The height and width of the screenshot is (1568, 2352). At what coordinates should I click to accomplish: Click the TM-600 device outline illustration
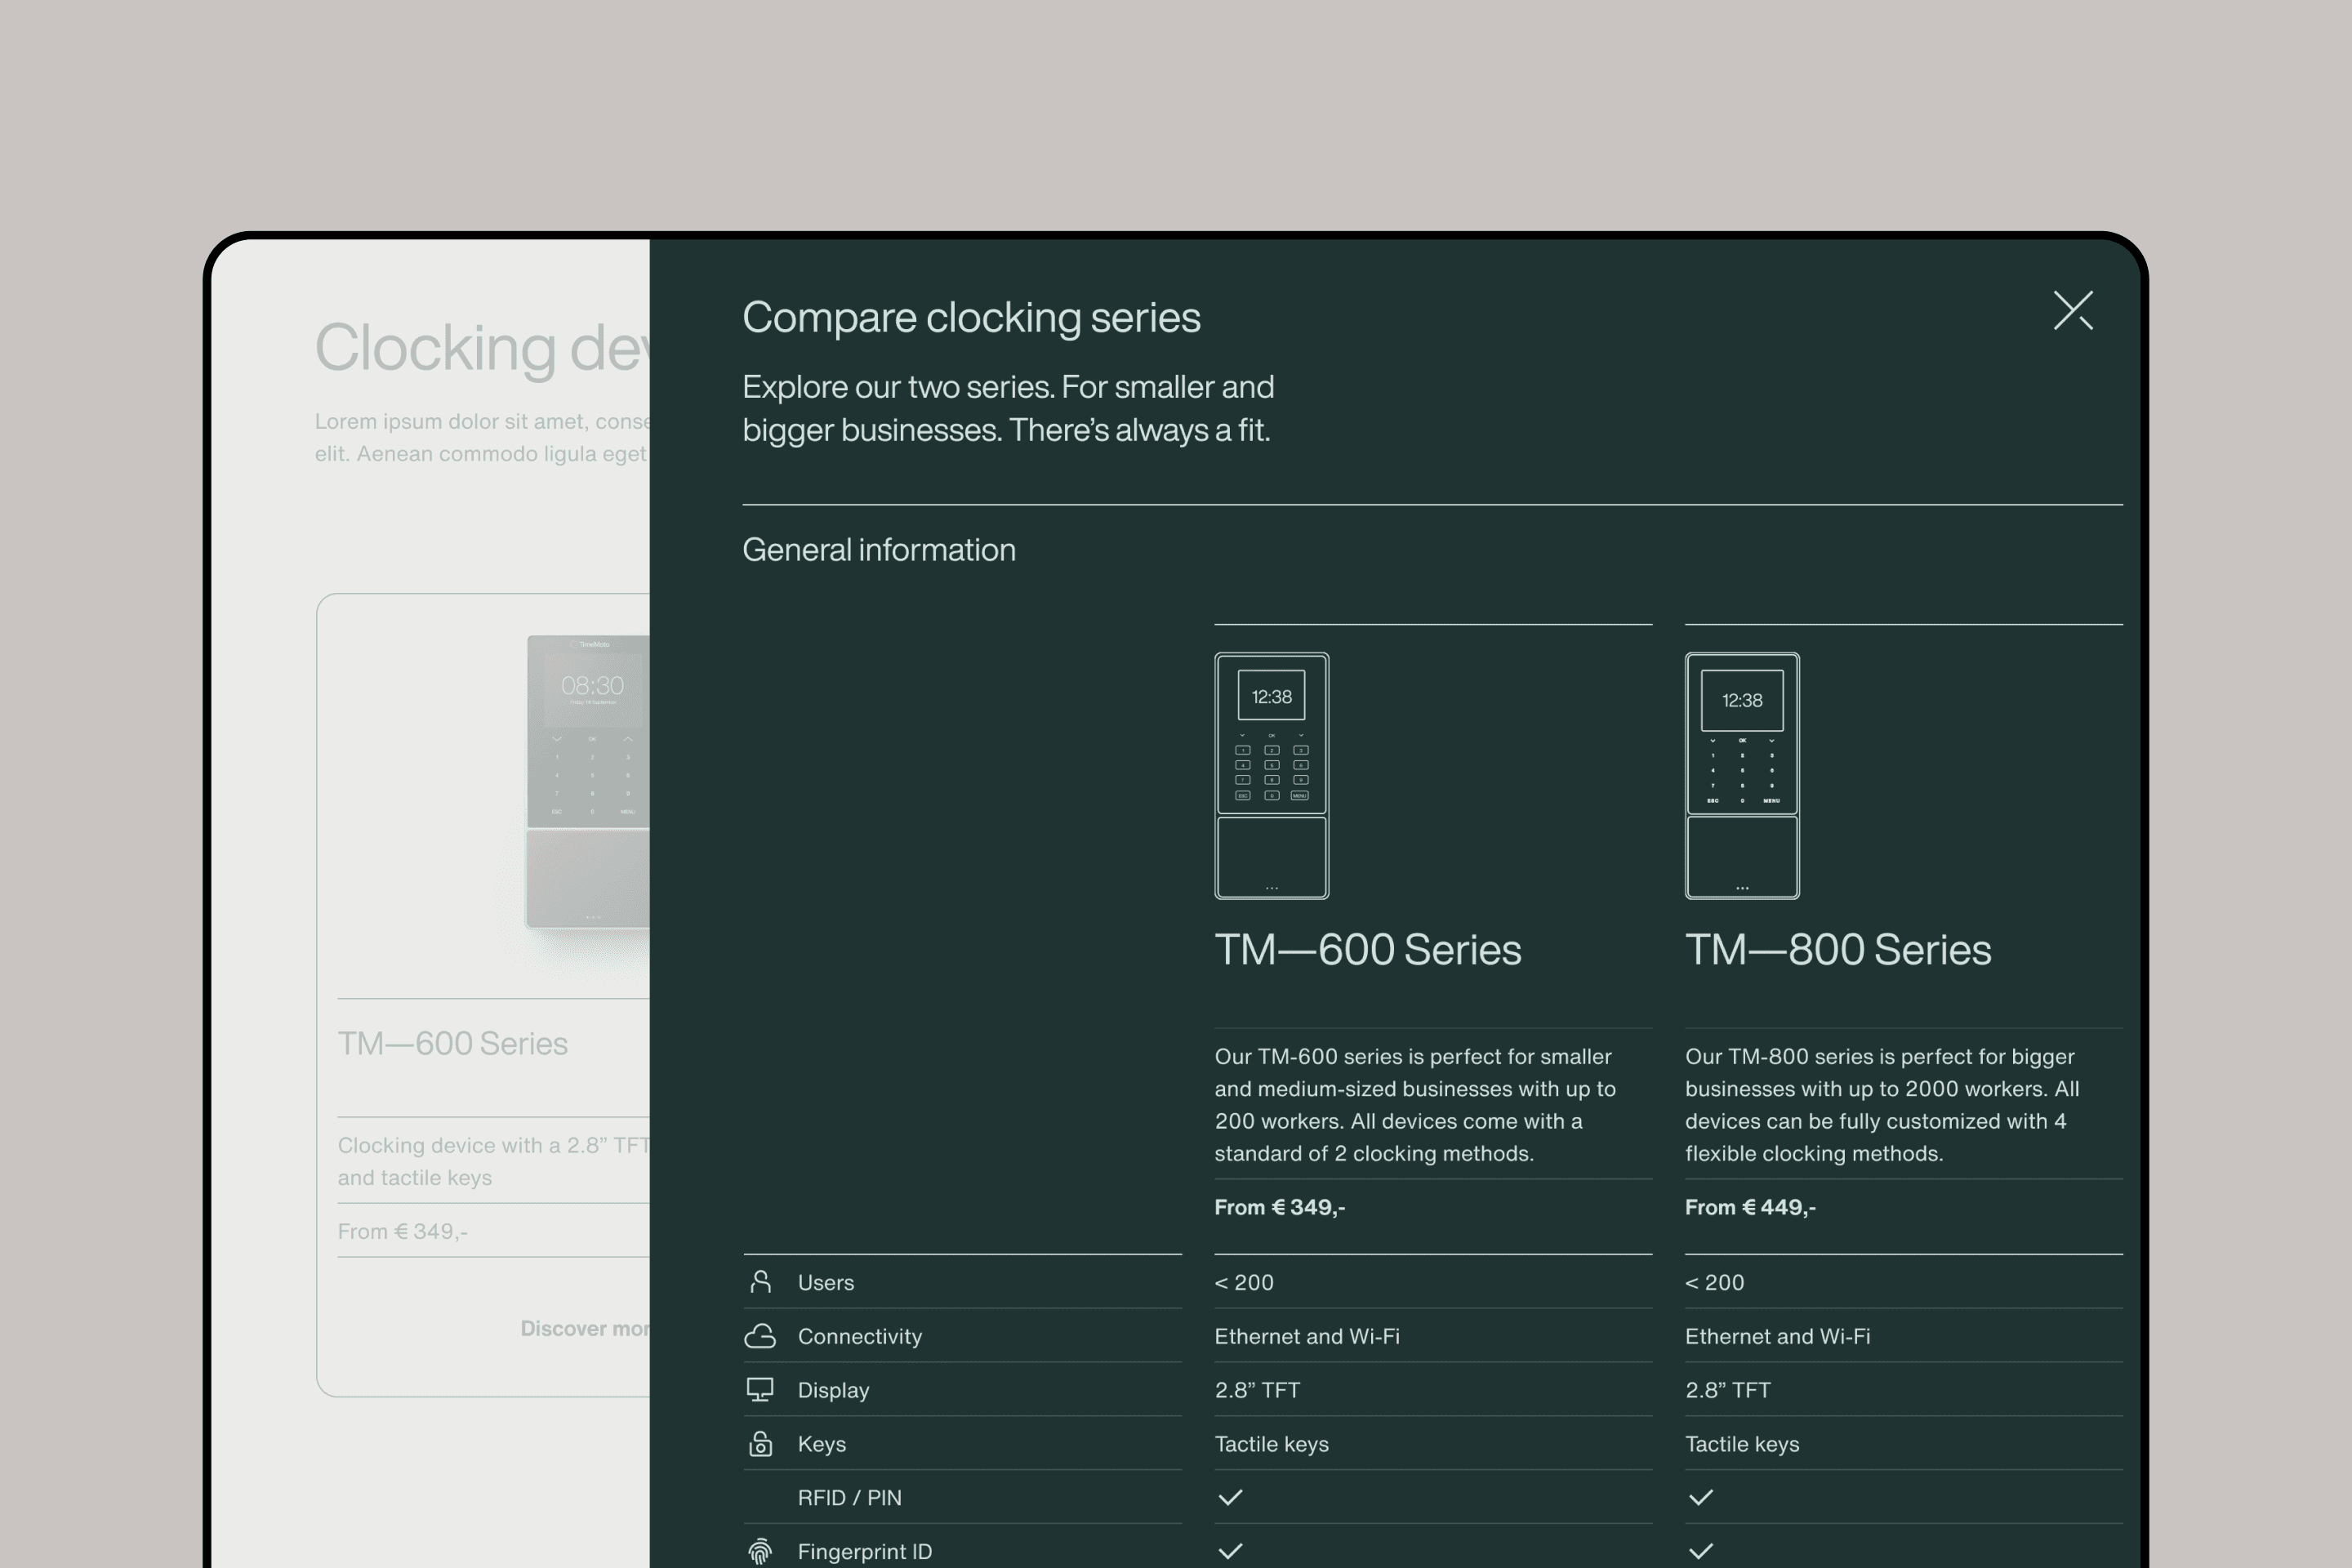tap(1271, 775)
